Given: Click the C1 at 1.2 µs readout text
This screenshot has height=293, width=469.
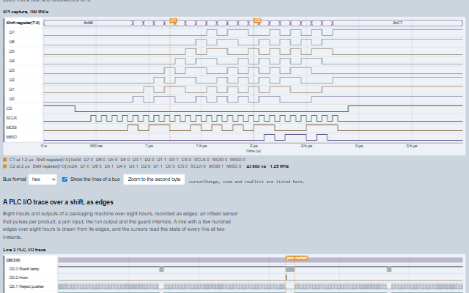Looking at the screenshot, I should click(x=21, y=160).
